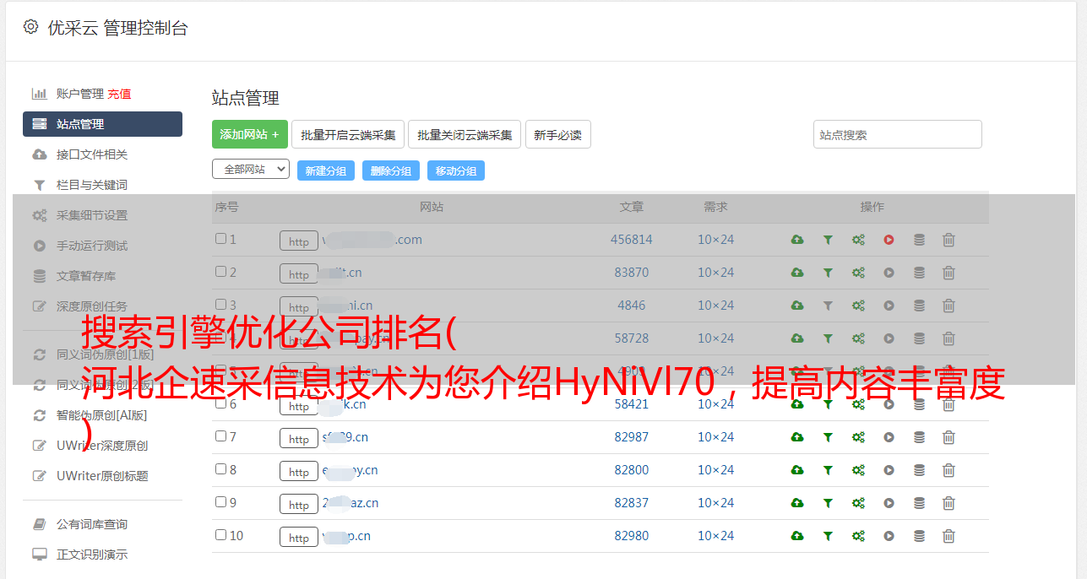Viewport: 1087px width, 579px height.
Task: Click trash icon in row 10
Action: [x=948, y=536]
